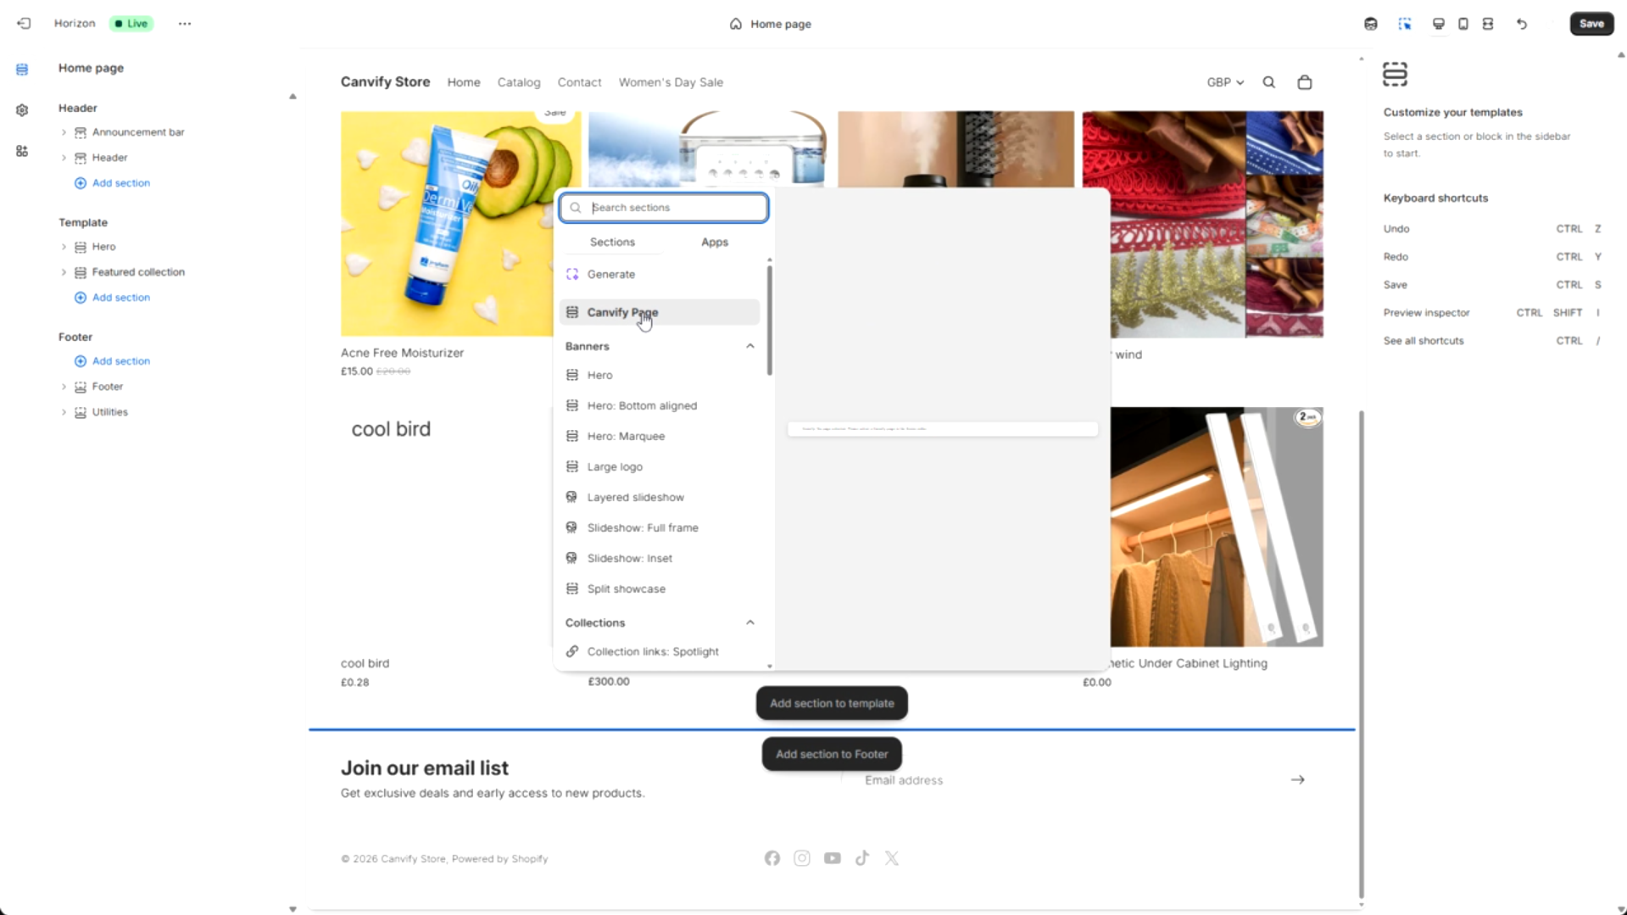Open the Sidekick assistant icon
This screenshot has width=1627, height=915.
tap(1370, 24)
